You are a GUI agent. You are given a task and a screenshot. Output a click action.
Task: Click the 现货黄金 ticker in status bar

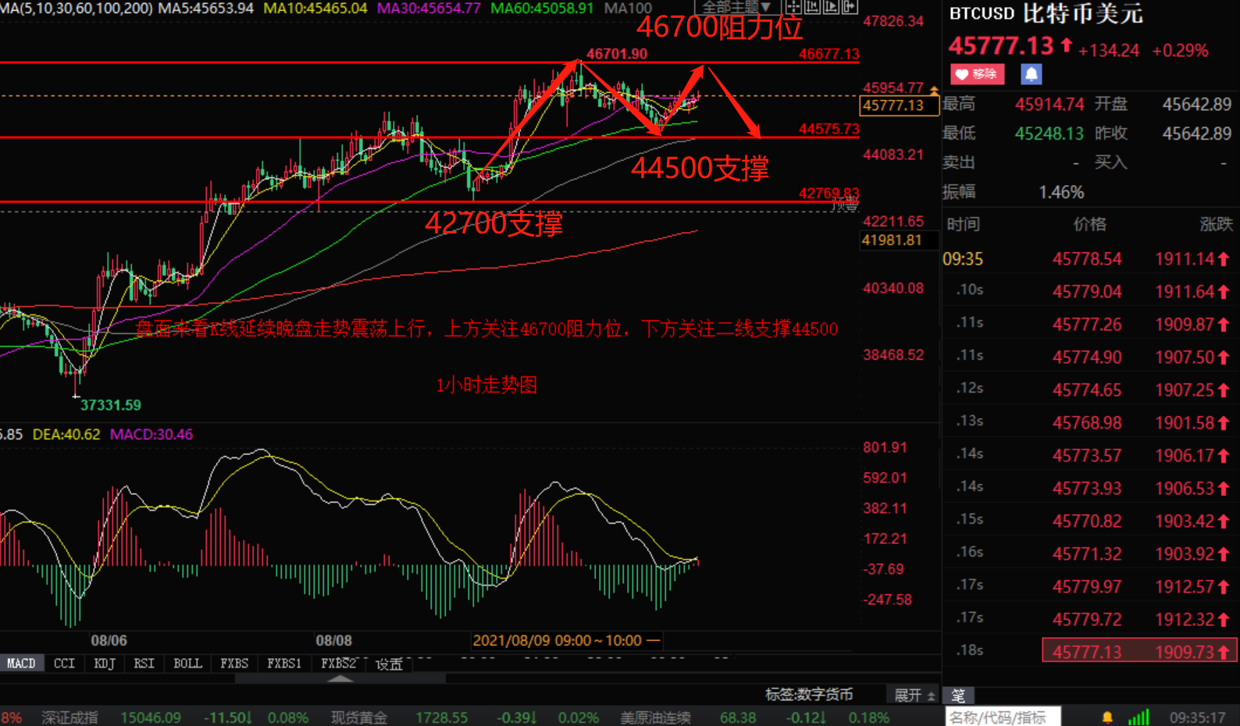coord(358,717)
